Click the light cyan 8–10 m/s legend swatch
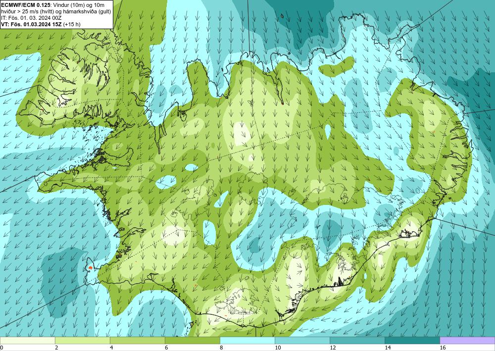 (247, 341)
